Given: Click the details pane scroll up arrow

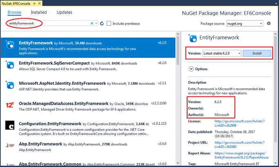Looking at the screenshot, I should [275, 34].
